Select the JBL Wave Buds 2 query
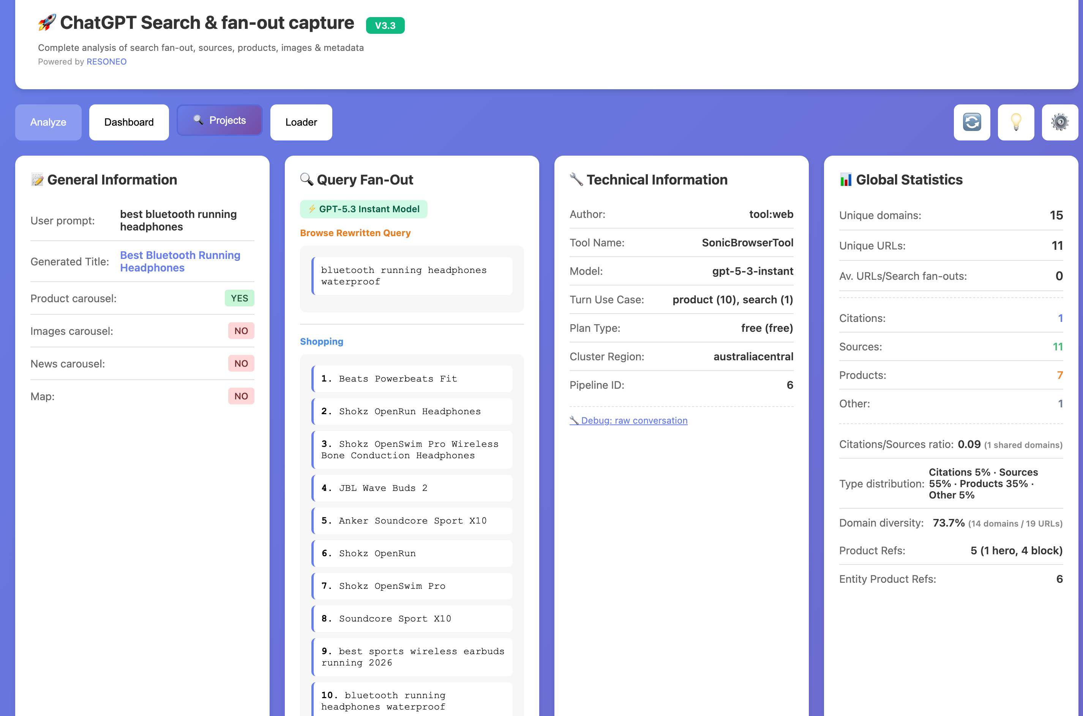The image size is (1083, 716). tap(412, 488)
